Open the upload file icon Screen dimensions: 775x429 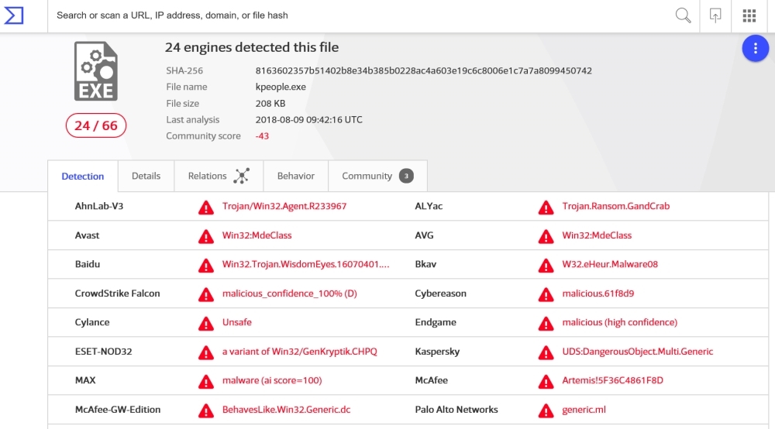coord(715,15)
